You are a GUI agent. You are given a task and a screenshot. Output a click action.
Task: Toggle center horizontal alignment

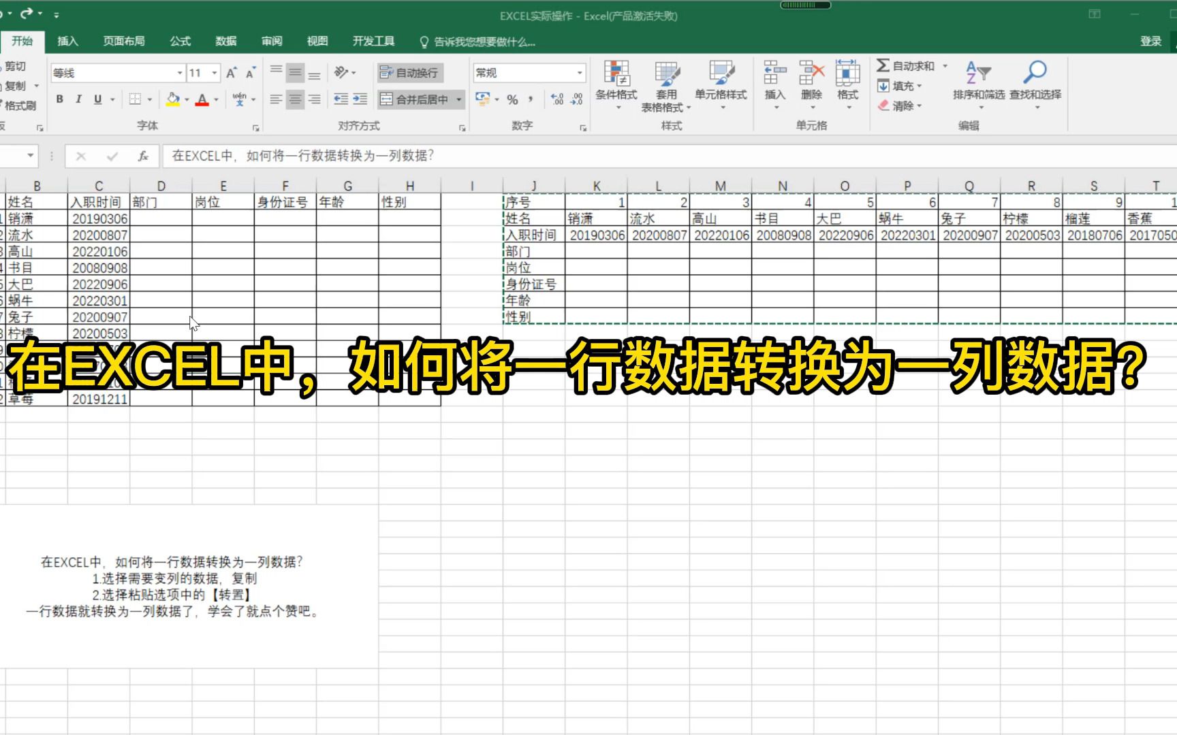(x=295, y=99)
